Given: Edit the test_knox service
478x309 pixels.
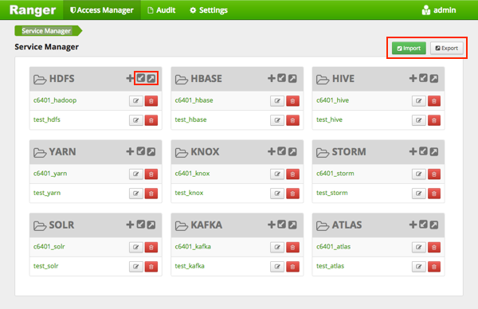Looking at the screenshot, I should point(277,194).
